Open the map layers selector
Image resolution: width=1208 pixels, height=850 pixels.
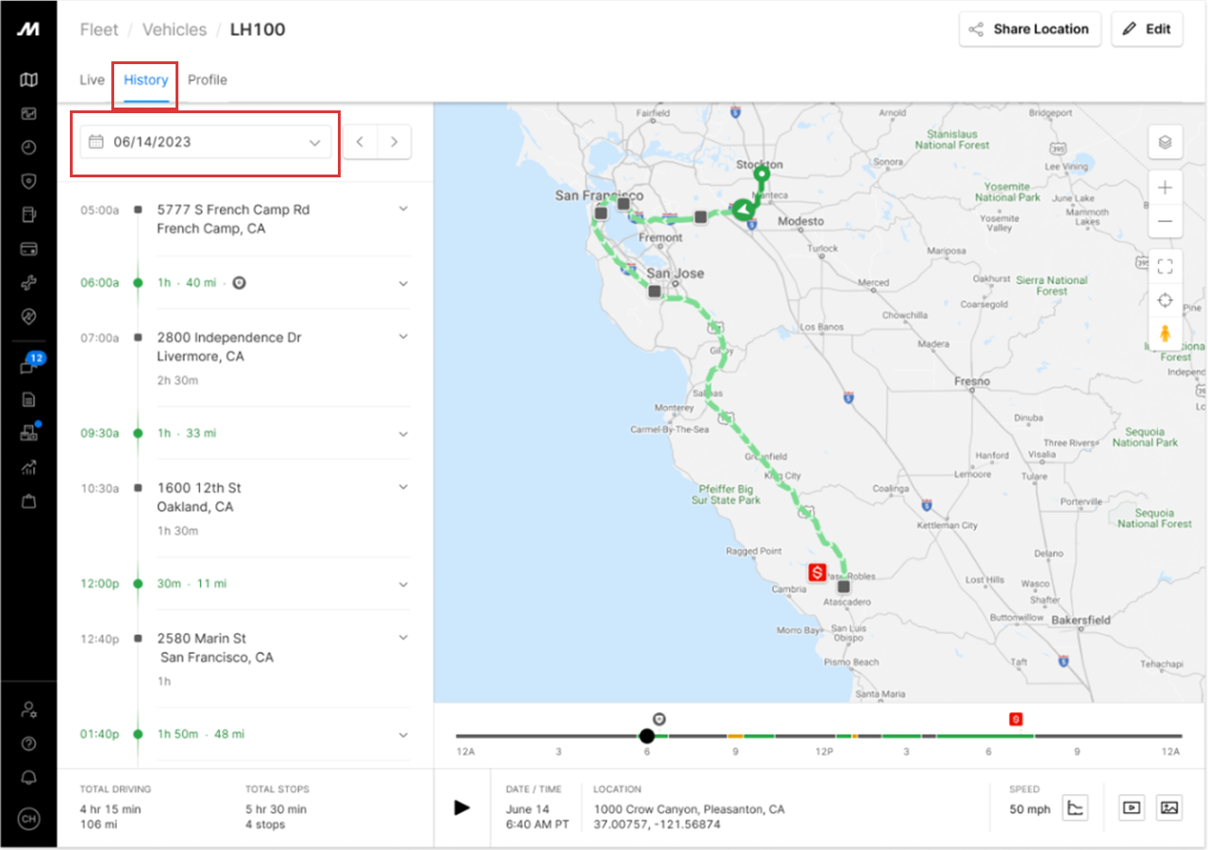click(x=1165, y=142)
